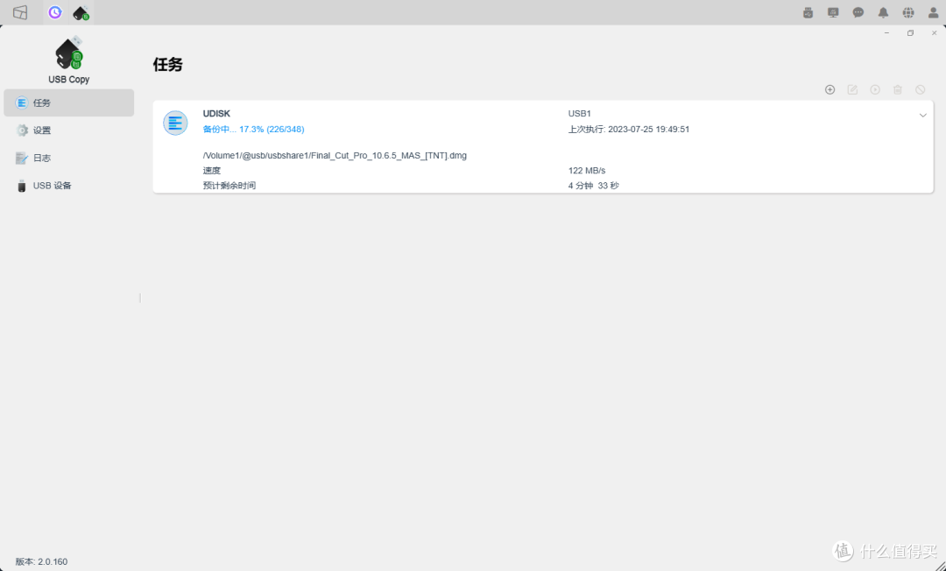Minimize the USB Copy window
This screenshot has height=571, width=946.
pos(886,33)
